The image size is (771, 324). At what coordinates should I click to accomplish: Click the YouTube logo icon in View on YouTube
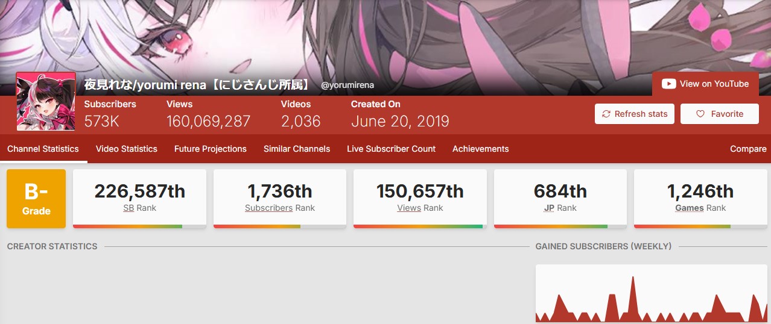tap(668, 84)
